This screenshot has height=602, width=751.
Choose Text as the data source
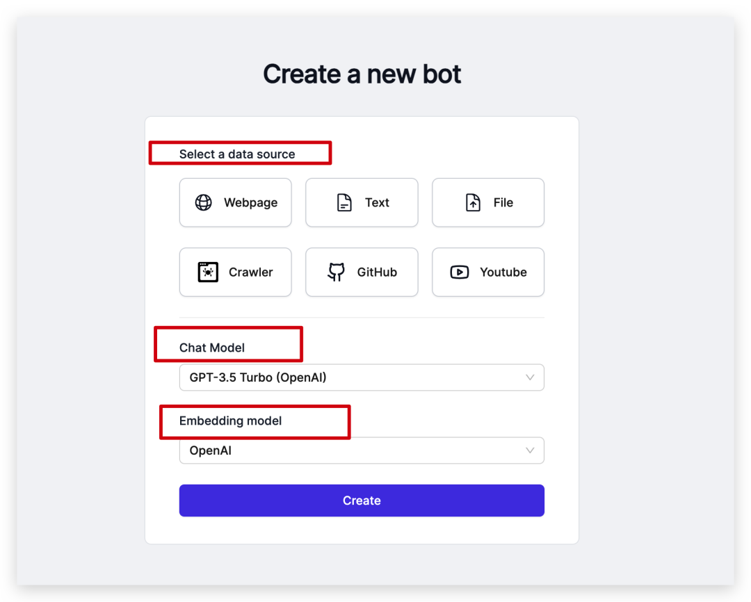pos(377,202)
